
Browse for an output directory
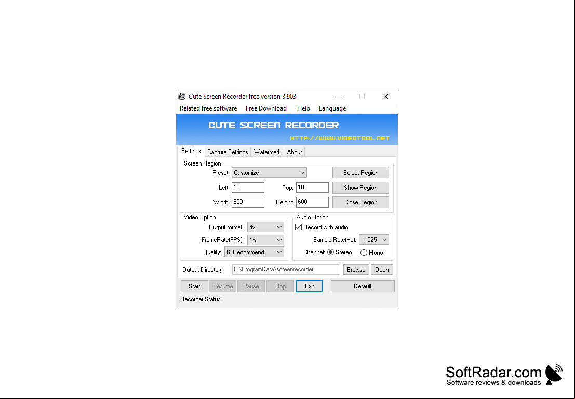(356, 270)
